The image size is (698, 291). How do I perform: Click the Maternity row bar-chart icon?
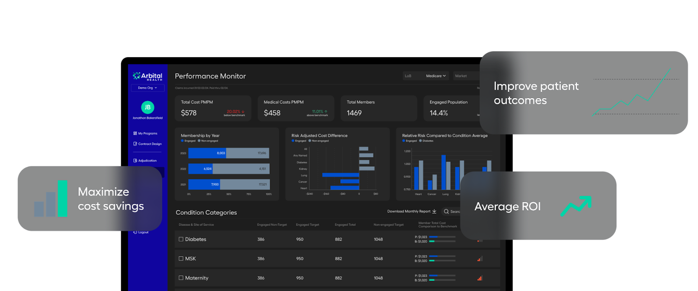[480, 278]
